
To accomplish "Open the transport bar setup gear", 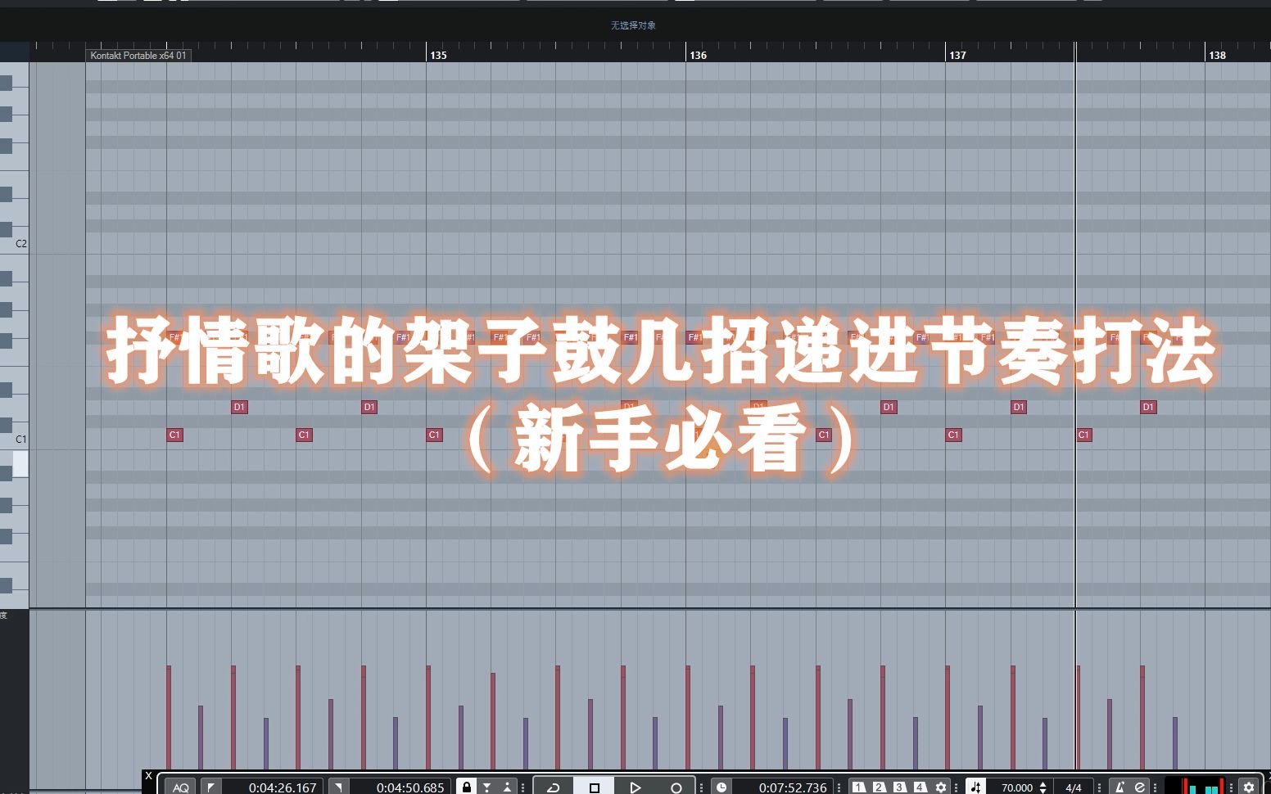I will coord(1249,787).
